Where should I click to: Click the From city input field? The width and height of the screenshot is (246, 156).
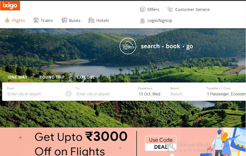(34, 94)
